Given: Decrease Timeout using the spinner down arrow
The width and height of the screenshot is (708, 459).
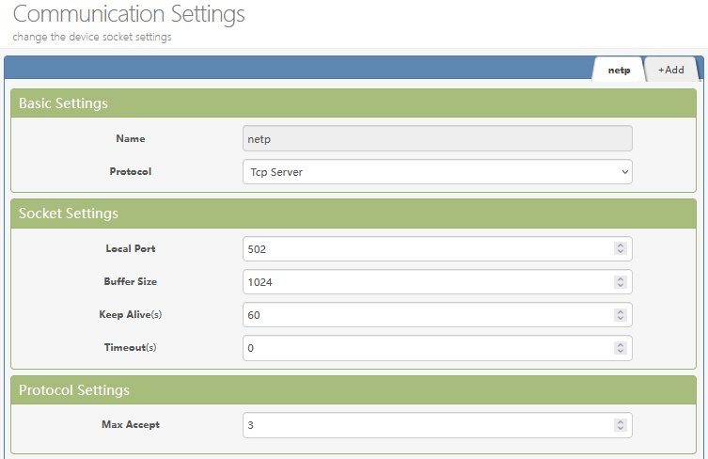Looking at the screenshot, I should [x=620, y=352].
